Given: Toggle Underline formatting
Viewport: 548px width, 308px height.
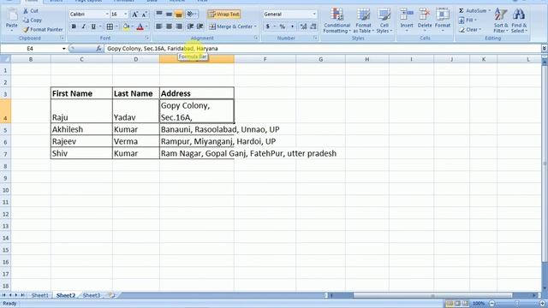Looking at the screenshot, I should coord(93,27).
